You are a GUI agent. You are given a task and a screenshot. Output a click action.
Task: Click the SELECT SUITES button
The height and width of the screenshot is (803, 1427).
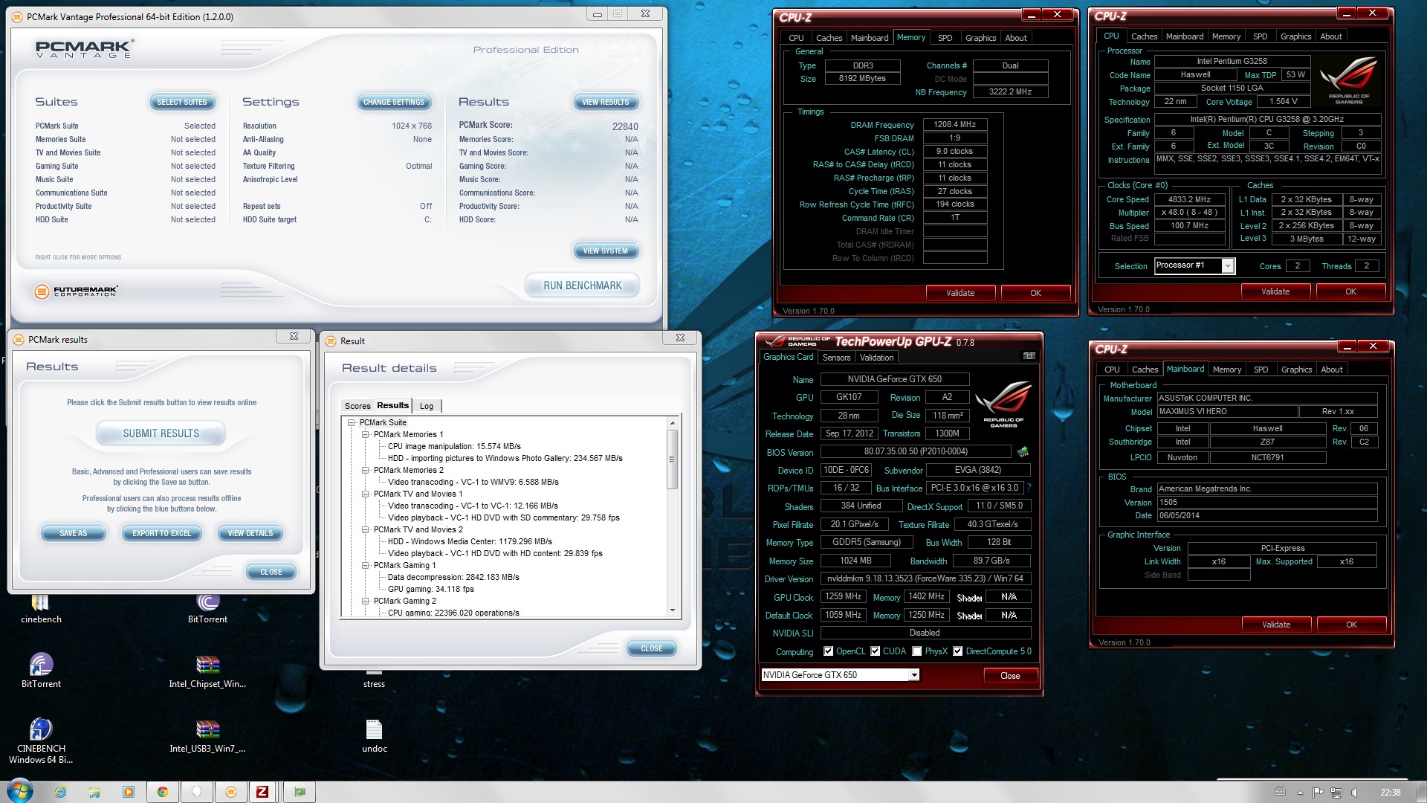click(x=182, y=102)
